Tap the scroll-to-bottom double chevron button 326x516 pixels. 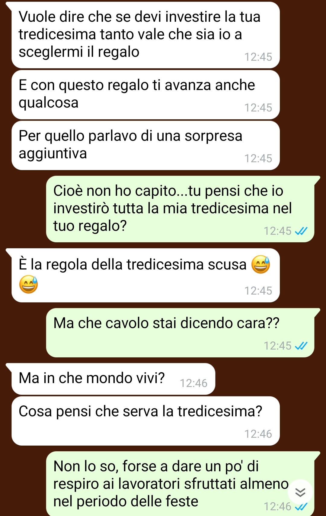[300, 492]
